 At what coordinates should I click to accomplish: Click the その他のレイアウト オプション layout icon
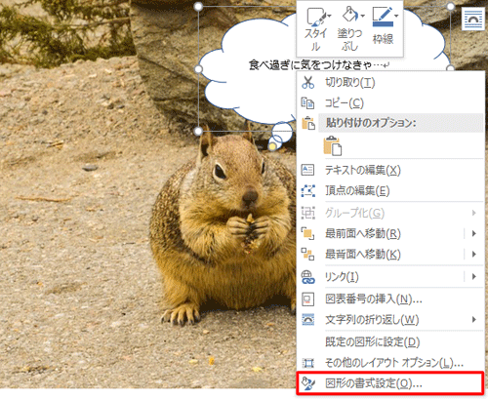pyautogui.click(x=307, y=363)
